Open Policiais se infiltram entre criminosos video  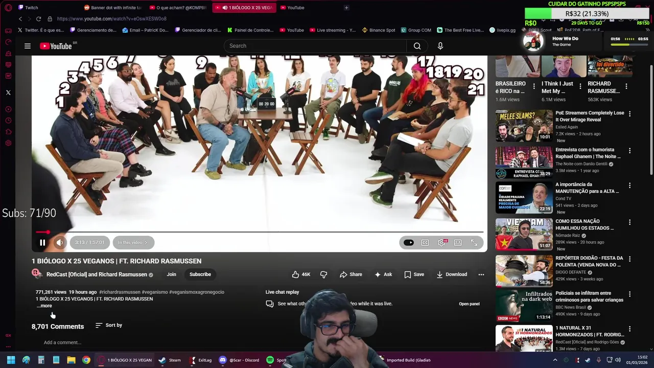[589, 297]
